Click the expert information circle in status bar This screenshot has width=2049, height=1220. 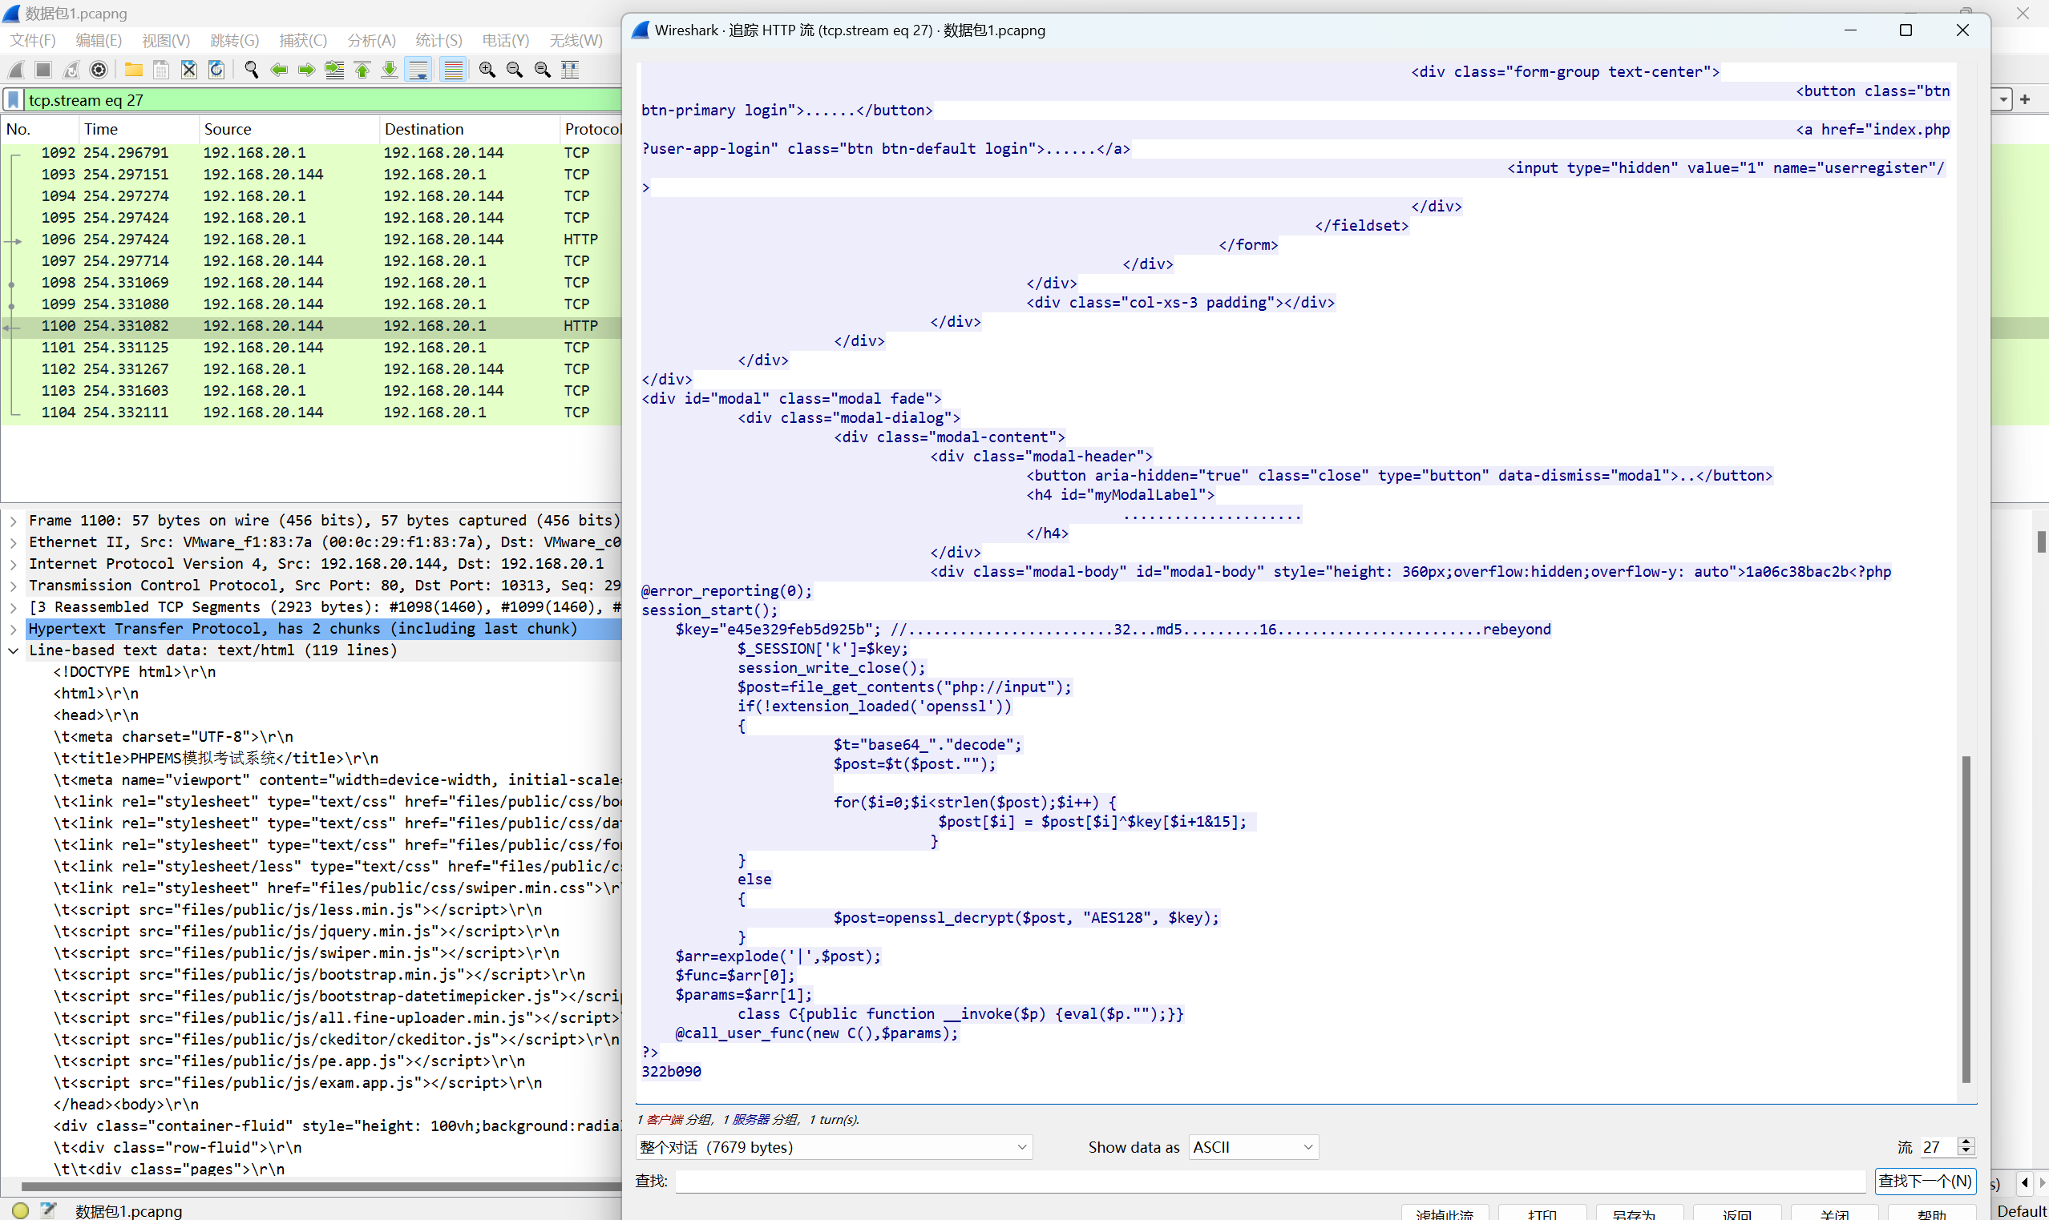[x=21, y=1210]
